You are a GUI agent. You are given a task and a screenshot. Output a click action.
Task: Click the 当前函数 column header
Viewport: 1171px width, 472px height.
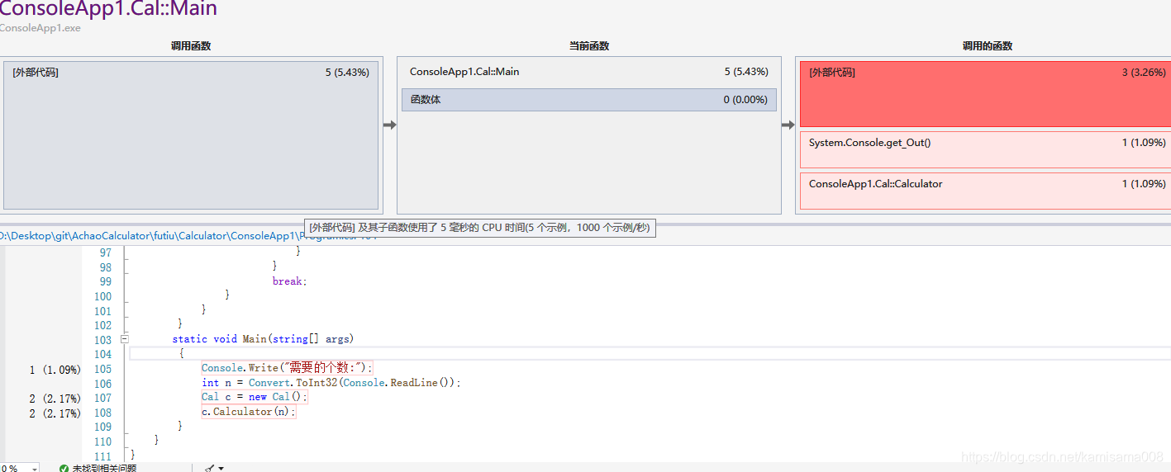point(589,46)
